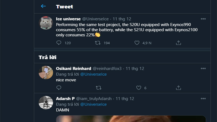Open more options on Osikani Reinhard's reply

(x=203, y=69)
